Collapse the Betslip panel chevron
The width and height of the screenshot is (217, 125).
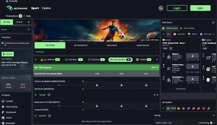[213, 115]
